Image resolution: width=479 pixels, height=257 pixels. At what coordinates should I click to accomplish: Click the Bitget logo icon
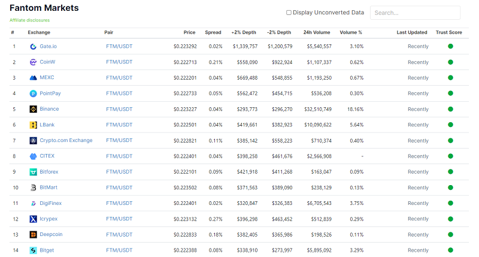tap(34, 250)
